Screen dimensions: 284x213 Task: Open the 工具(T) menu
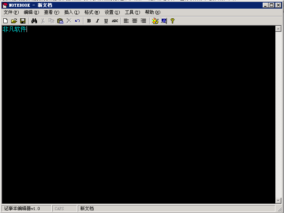pyautogui.click(x=132, y=12)
